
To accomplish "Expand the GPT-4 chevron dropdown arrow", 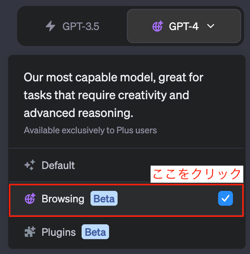I will point(211,26).
